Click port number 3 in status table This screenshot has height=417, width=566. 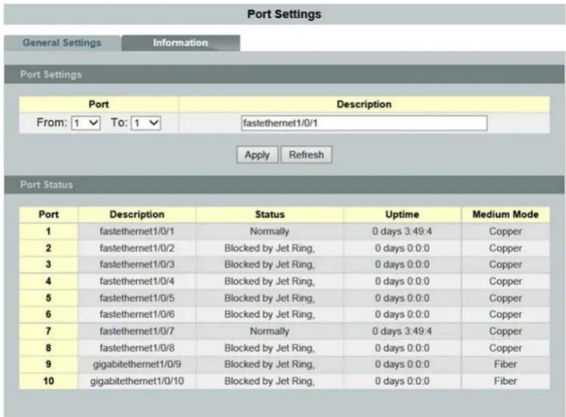48,264
